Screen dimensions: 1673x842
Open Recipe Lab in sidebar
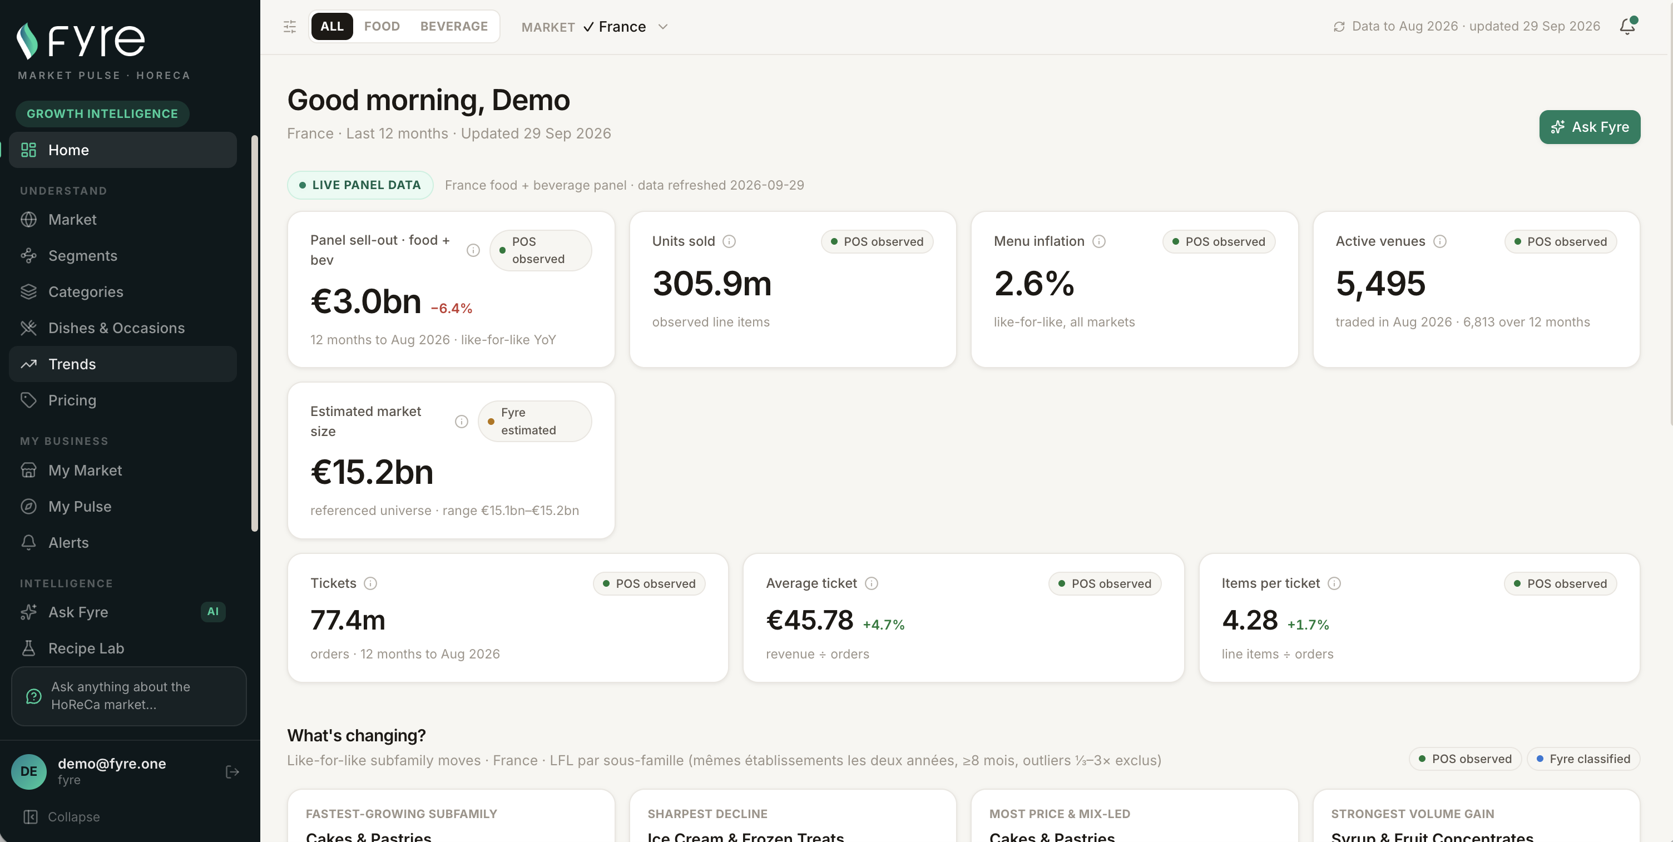point(123,648)
